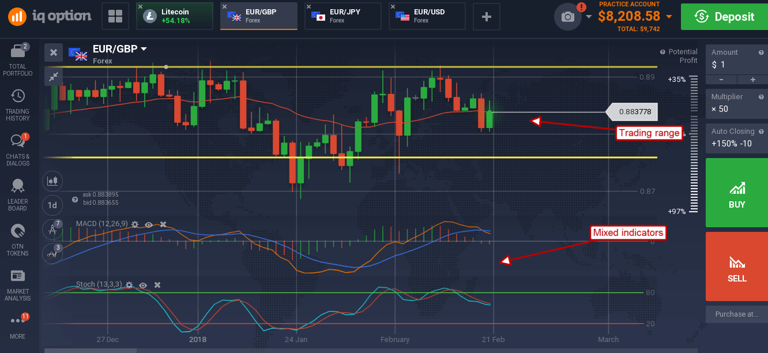Open Trading History in the sidebar
This screenshot has width=768, height=353.
[17, 105]
